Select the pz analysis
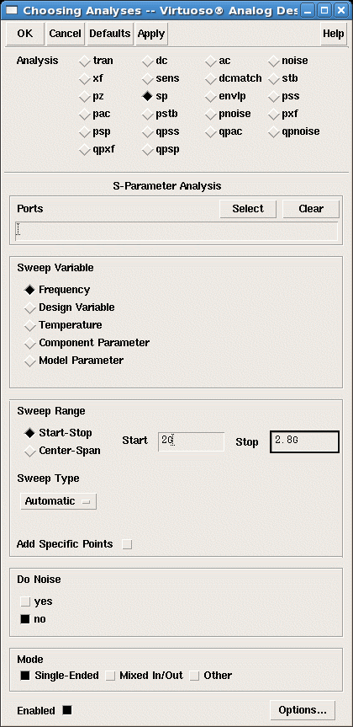Image resolution: width=353 pixels, height=727 pixels. click(x=84, y=97)
